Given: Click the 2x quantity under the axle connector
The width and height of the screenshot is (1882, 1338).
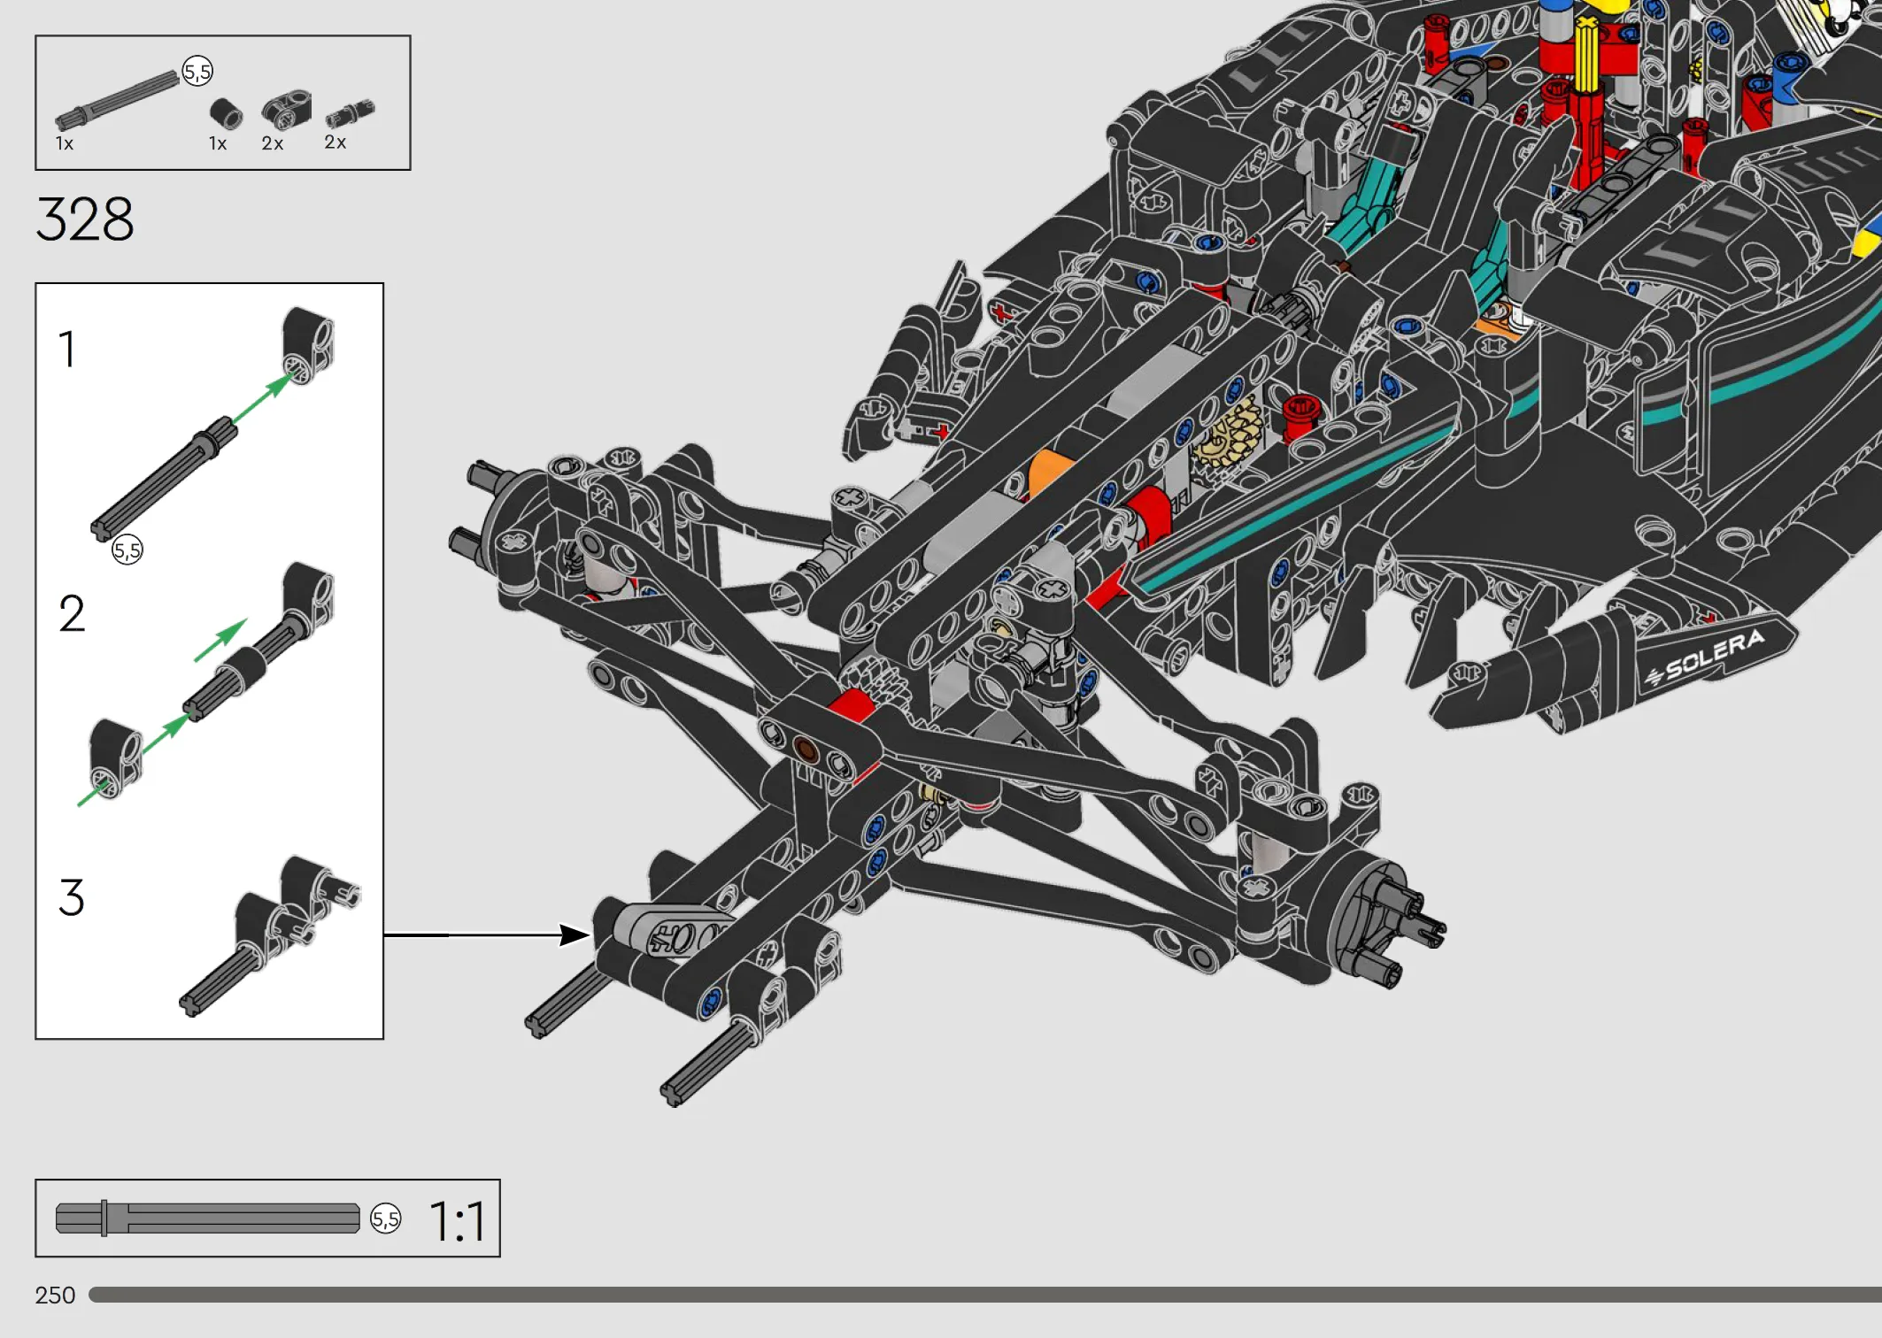Looking at the screenshot, I should click(x=273, y=143).
